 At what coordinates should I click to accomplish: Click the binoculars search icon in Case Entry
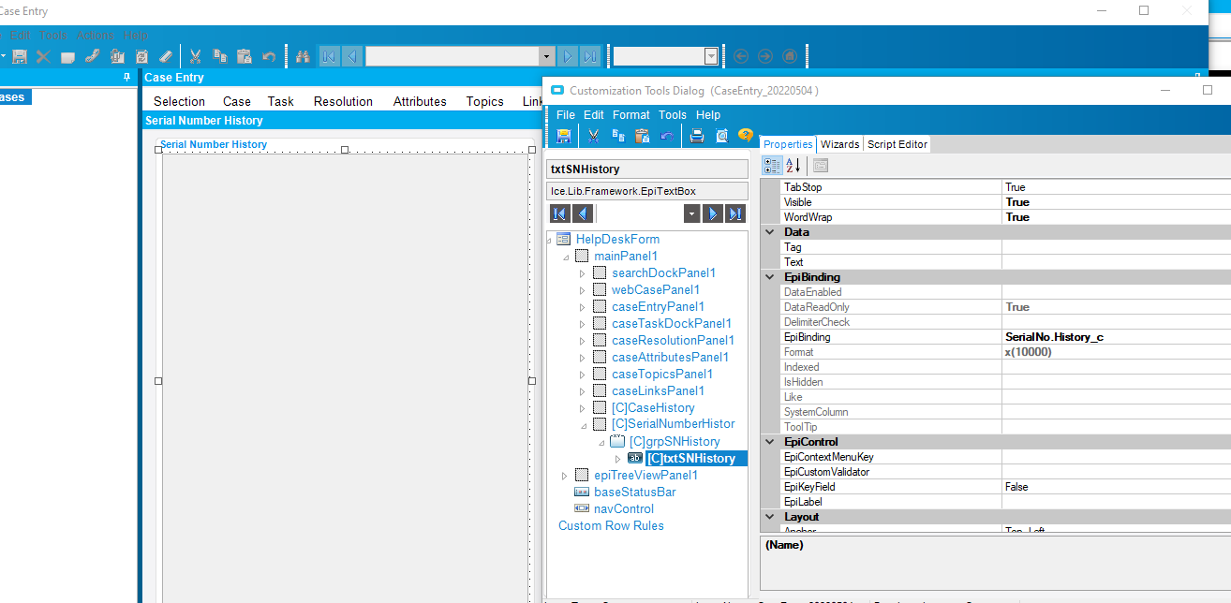pyautogui.click(x=302, y=56)
